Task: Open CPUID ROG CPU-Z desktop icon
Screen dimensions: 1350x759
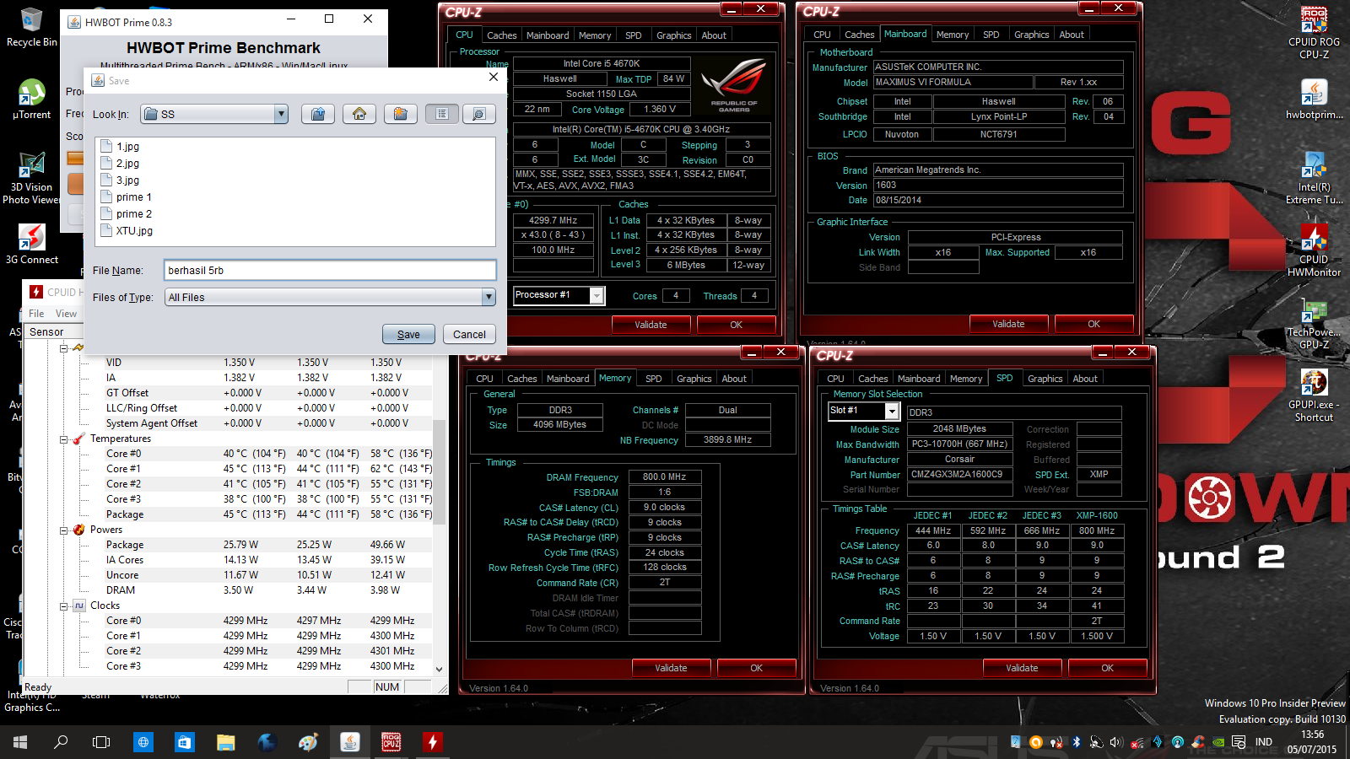Action: tap(1314, 33)
